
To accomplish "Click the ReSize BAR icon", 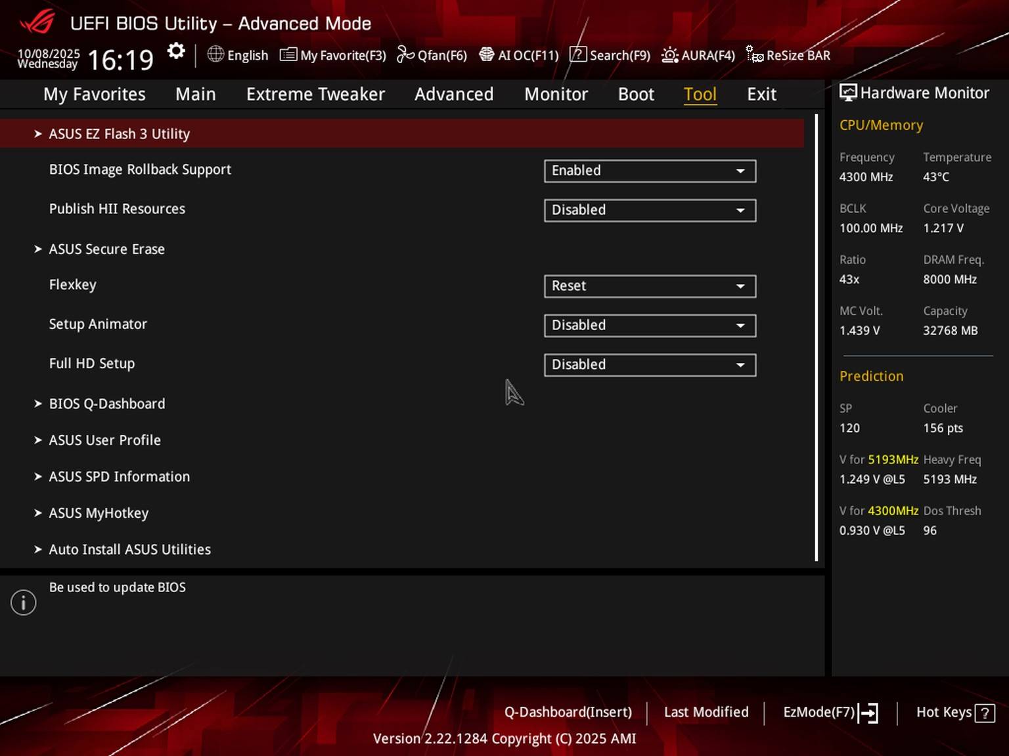I will pyautogui.click(x=755, y=55).
